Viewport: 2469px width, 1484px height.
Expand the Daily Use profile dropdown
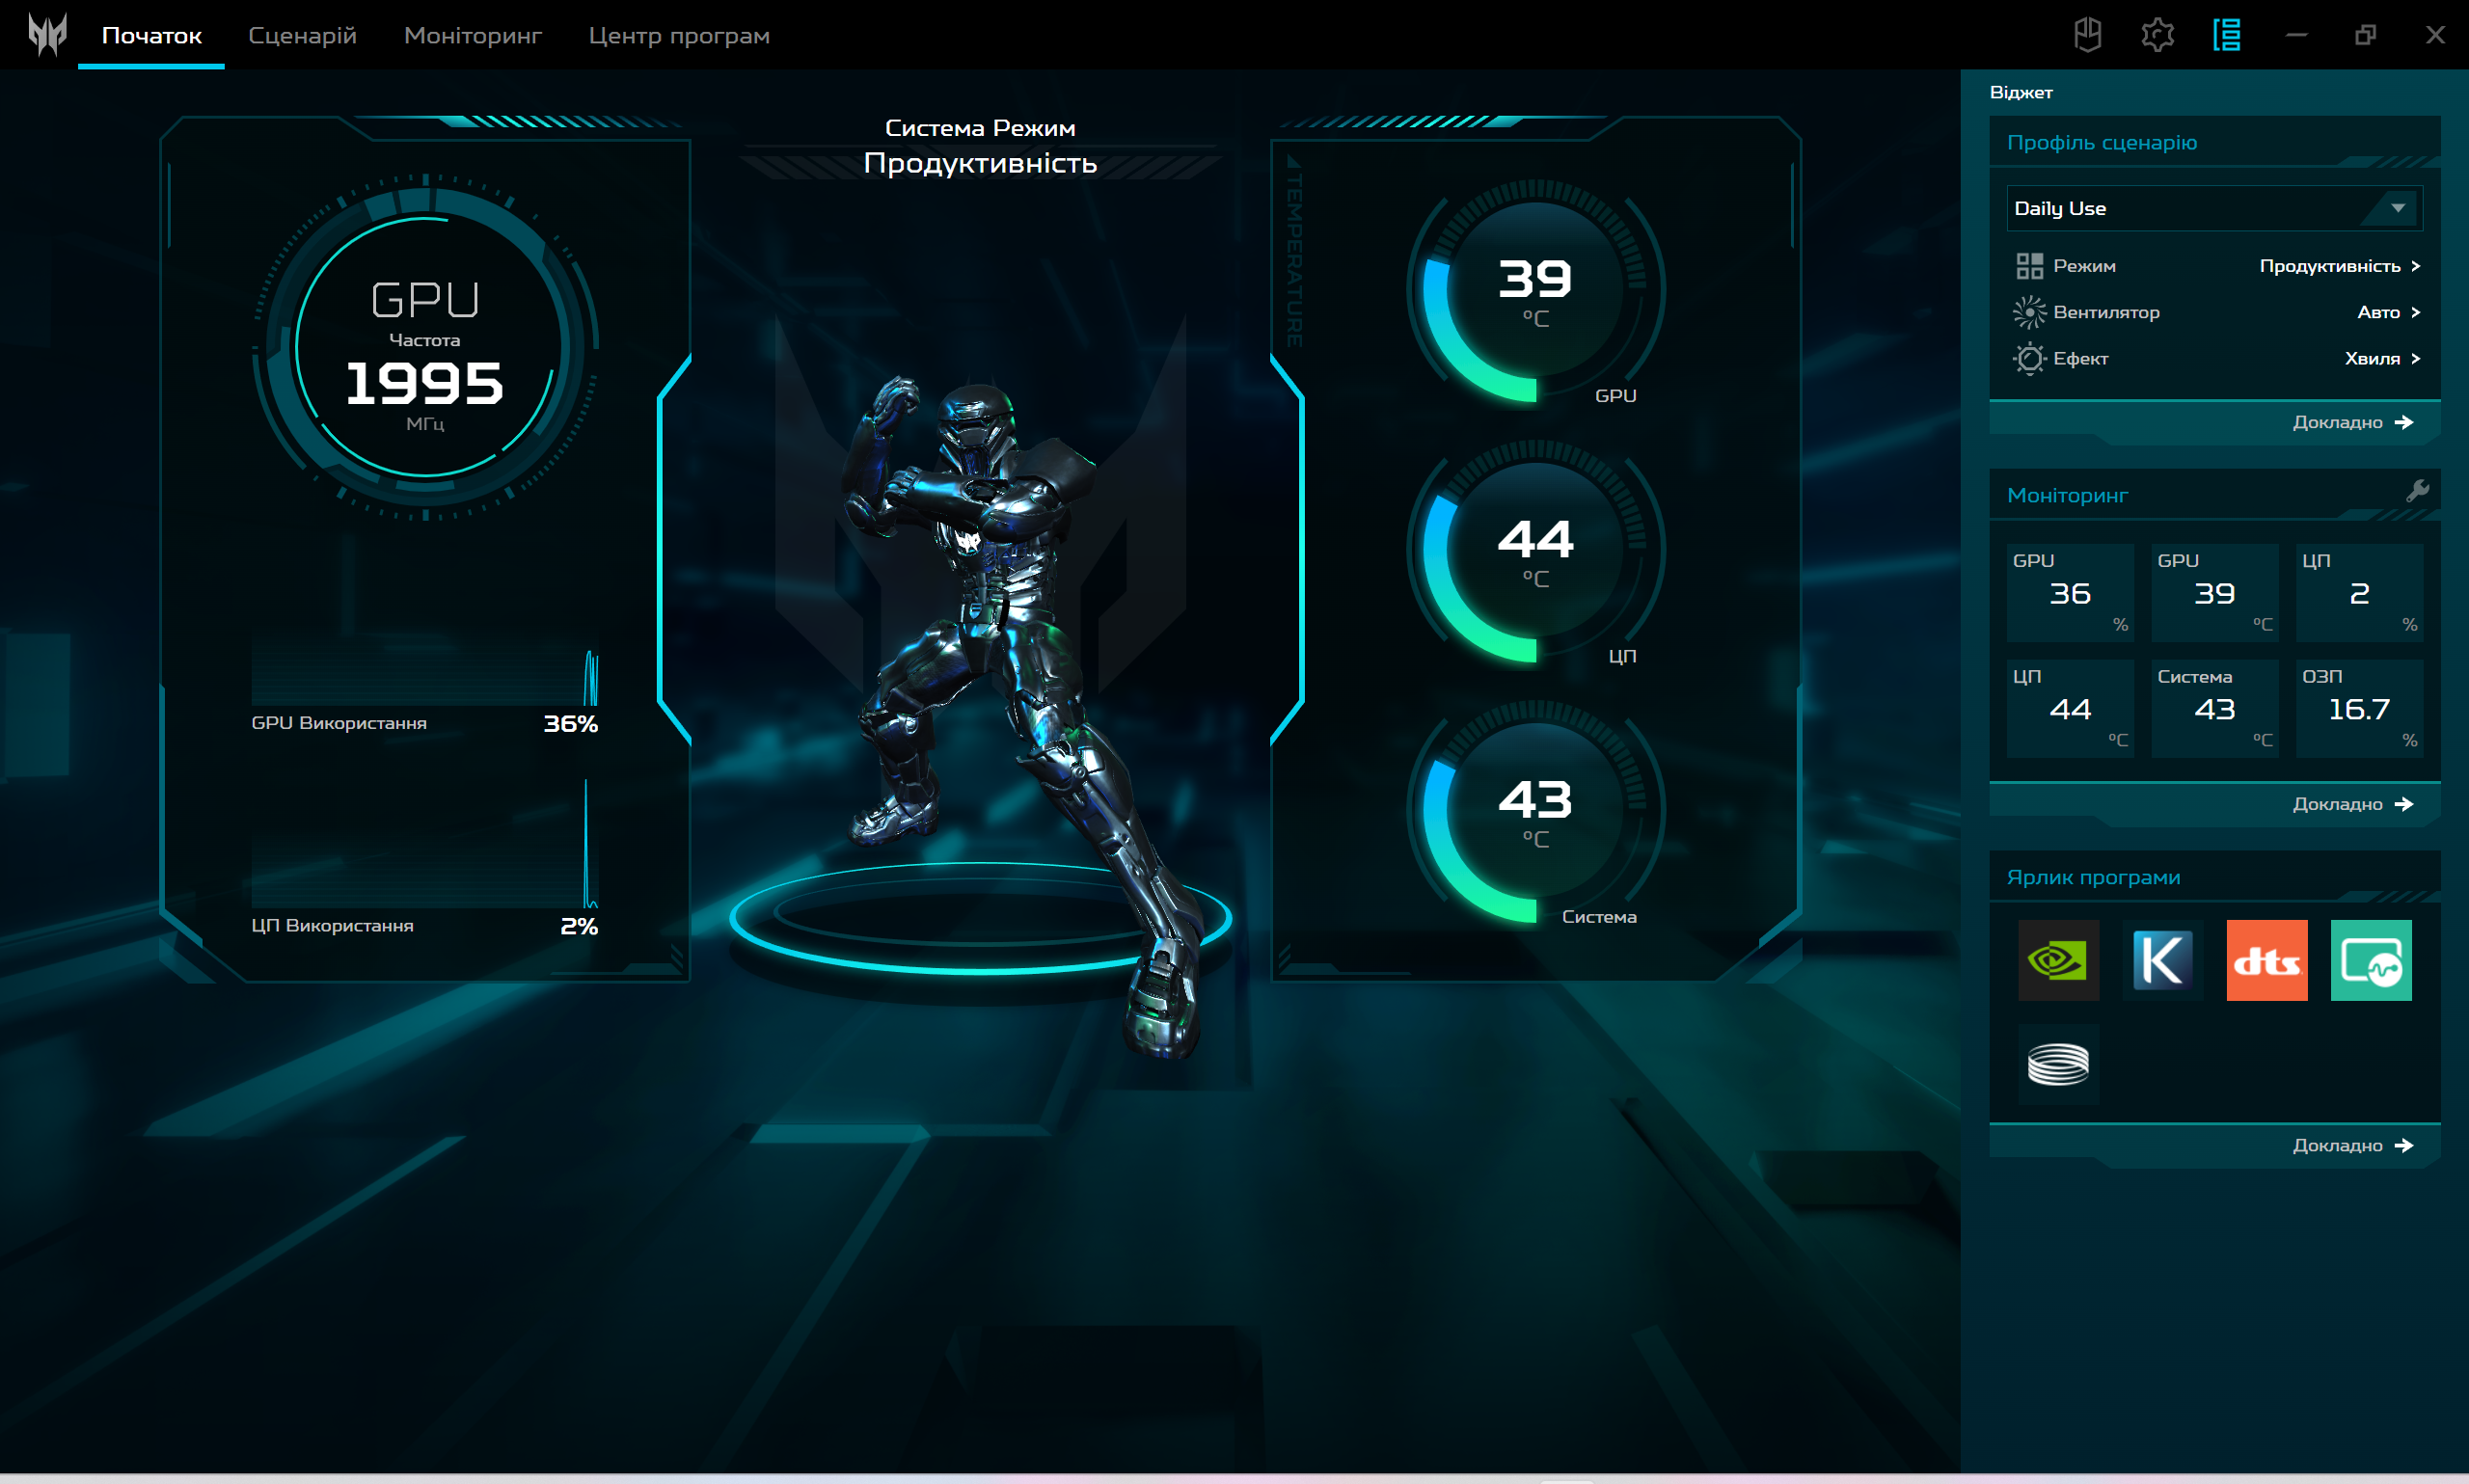click(x=2397, y=208)
